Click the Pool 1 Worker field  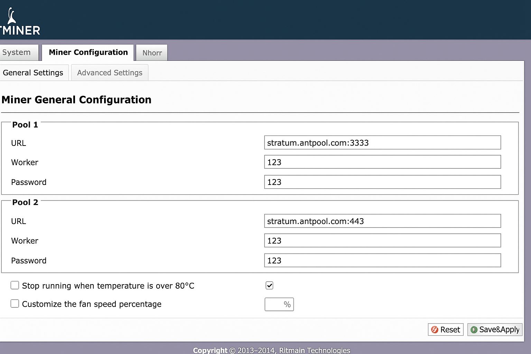[382, 162]
